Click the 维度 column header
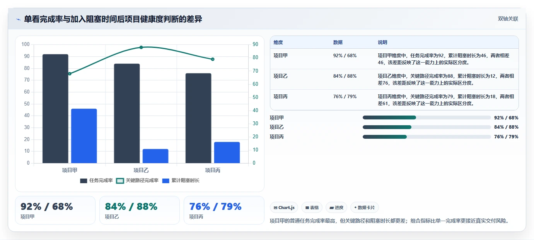Viewport: 534px width, 240px height. point(278,43)
